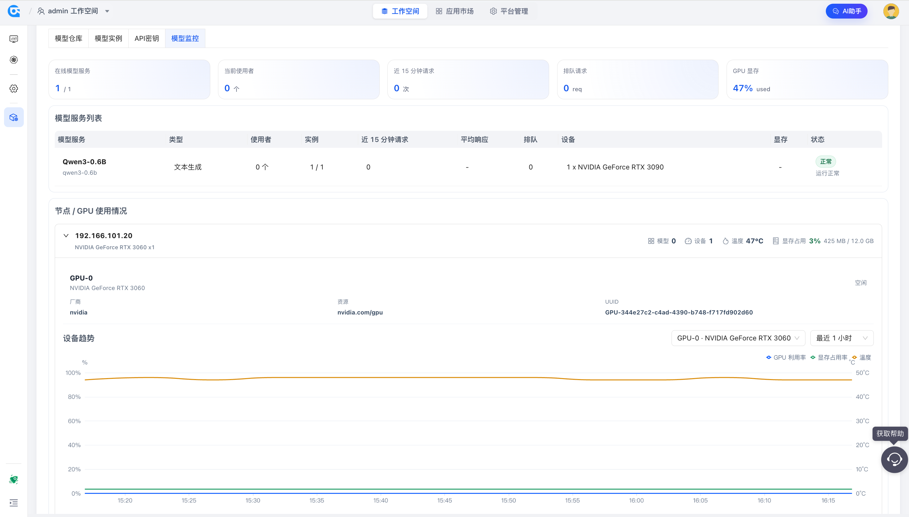909x517 pixels.
Task: Click the 当前使用者 summary card
Action: click(x=298, y=79)
